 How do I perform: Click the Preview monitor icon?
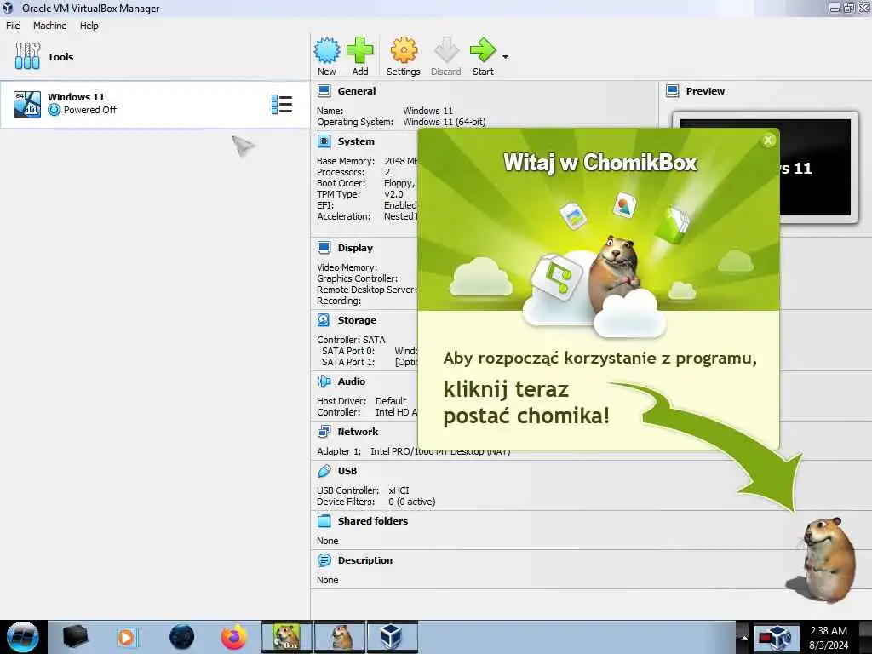(x=673, y=90)
